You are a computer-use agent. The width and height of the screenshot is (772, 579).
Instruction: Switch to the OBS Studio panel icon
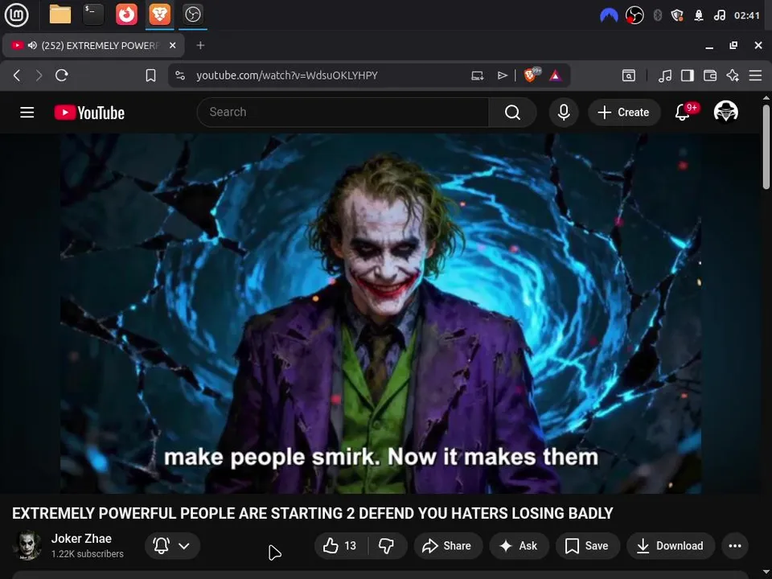click(192, 14)
